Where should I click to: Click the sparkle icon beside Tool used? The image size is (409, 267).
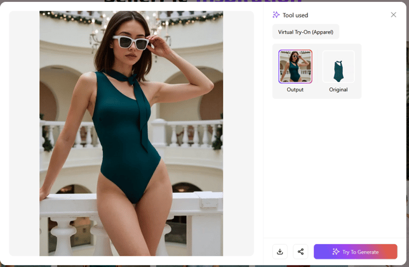click(x=276, y=15)
